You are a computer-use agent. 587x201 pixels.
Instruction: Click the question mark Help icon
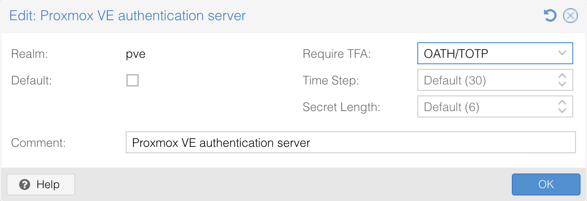click(25, 184)
